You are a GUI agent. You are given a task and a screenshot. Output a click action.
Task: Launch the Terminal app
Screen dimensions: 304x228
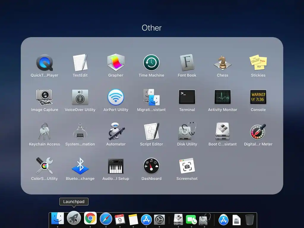pos(187,97)
